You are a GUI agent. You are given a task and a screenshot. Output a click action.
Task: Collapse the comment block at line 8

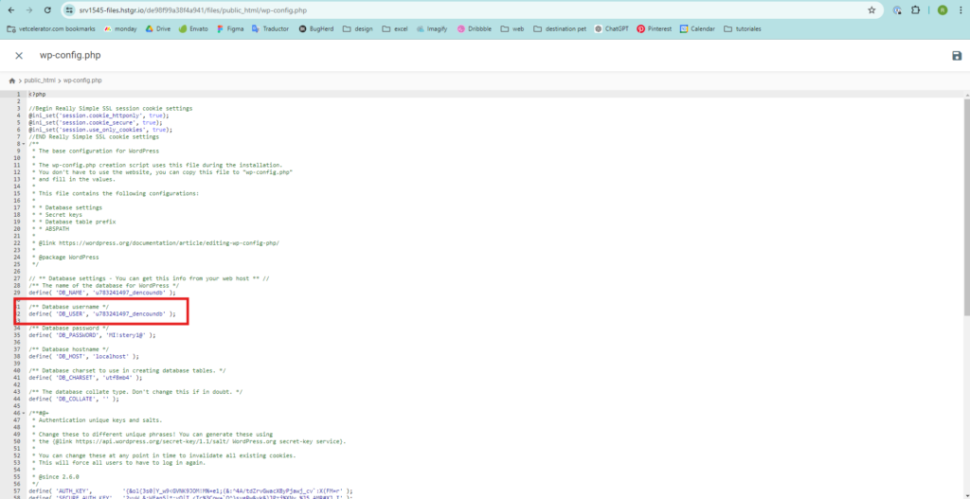click(23, 144)
